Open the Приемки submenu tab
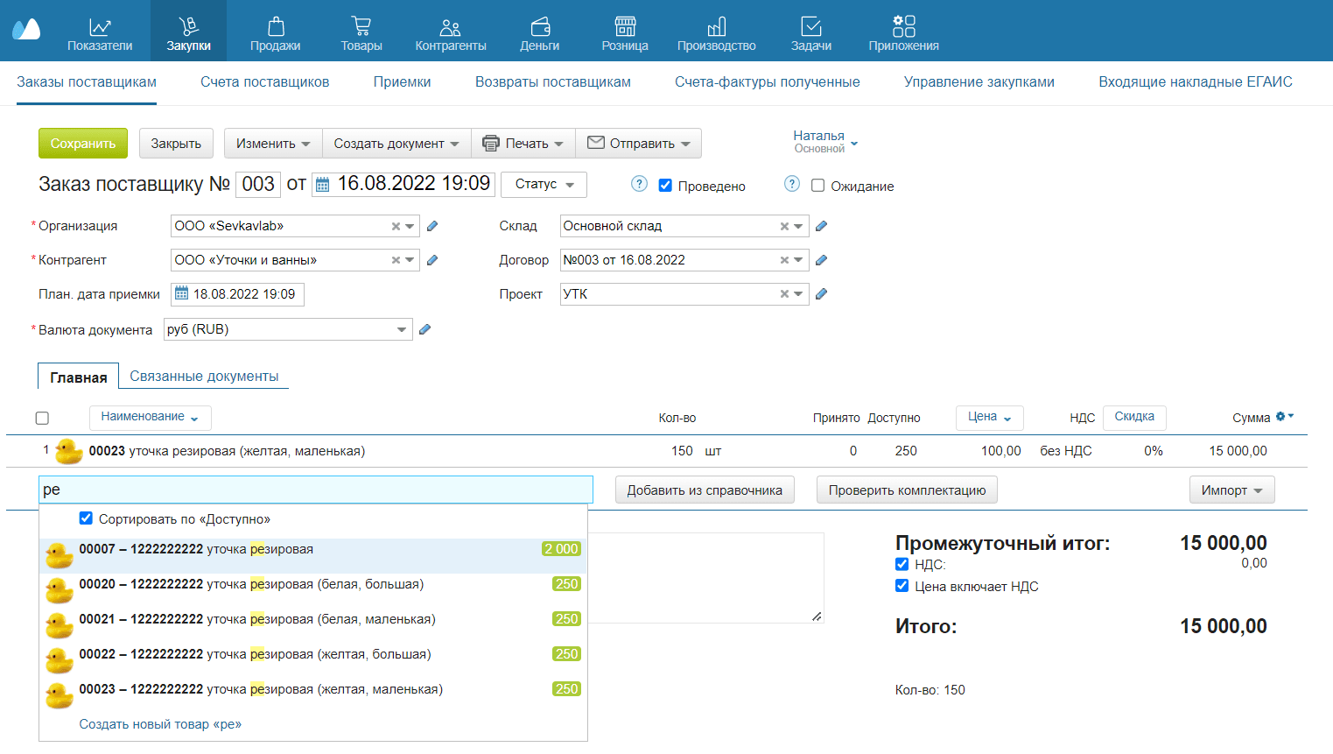The image size is (1333, 754). [402, 82]
